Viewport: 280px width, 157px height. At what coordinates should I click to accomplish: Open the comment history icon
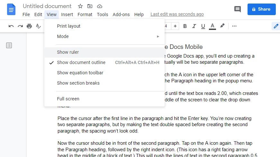point(238,9)
